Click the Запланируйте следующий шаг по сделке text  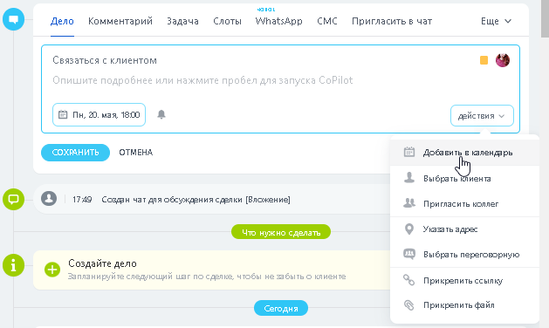coord(207,277)
